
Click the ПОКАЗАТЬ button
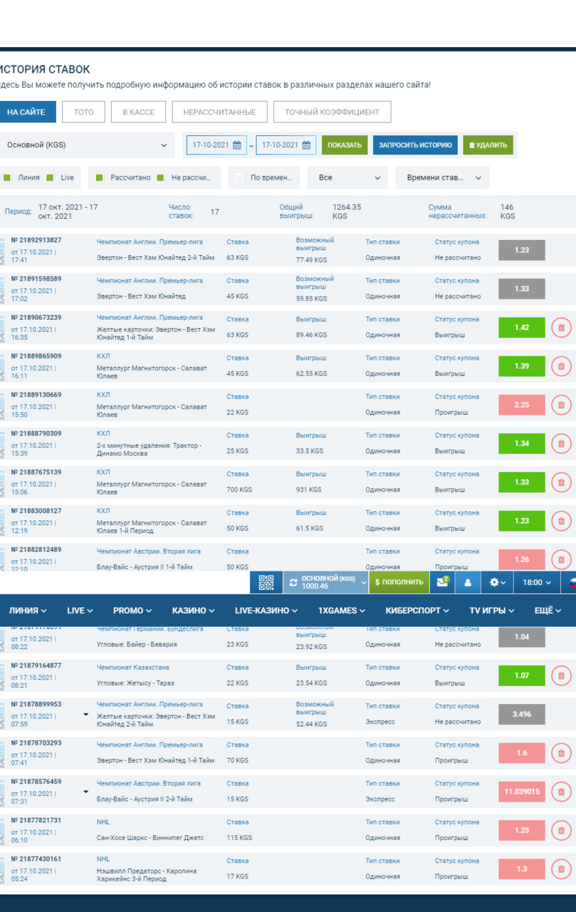tap(345, 145)
